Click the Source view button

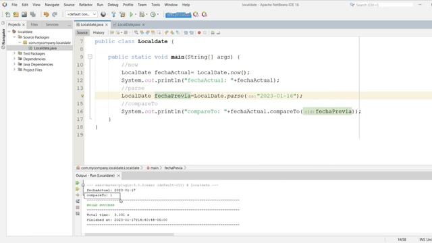[x=82, y=32]
